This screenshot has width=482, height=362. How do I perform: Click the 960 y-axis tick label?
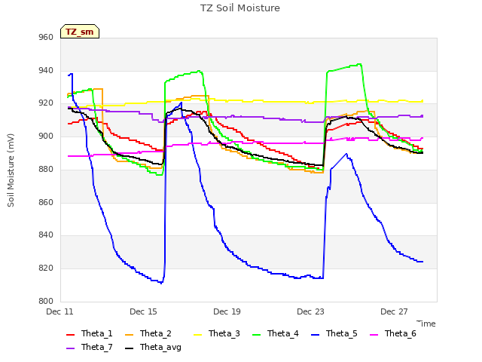(x=46, y=38)
